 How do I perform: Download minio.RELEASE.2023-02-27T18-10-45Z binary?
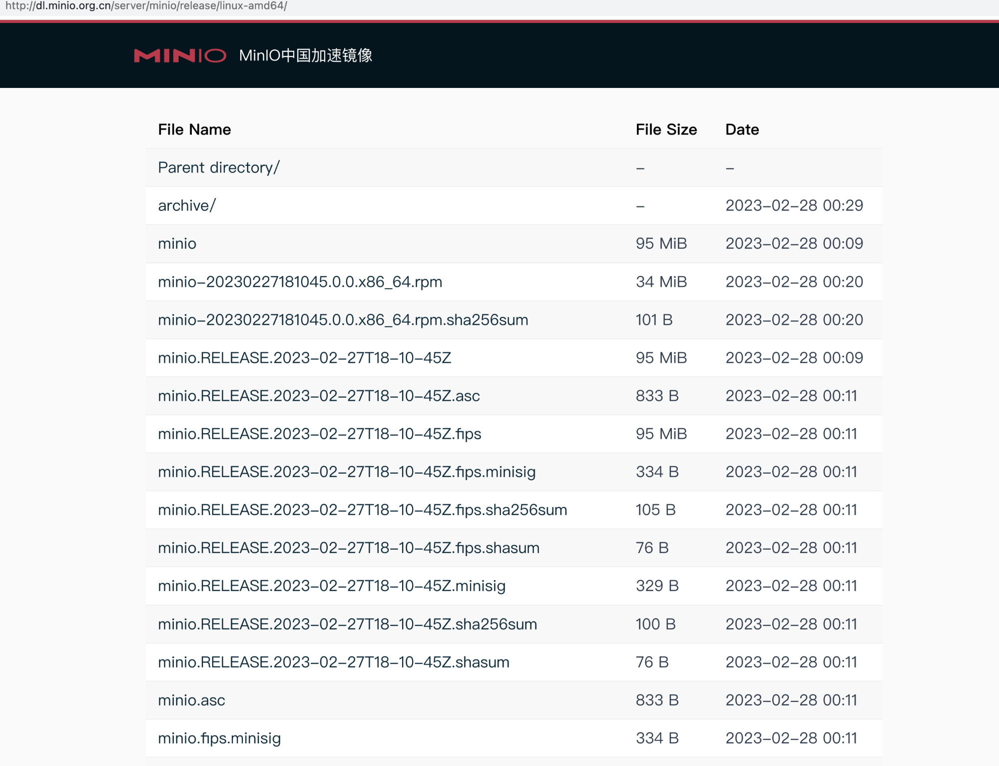pyautogui.click(x=305, y=358)
